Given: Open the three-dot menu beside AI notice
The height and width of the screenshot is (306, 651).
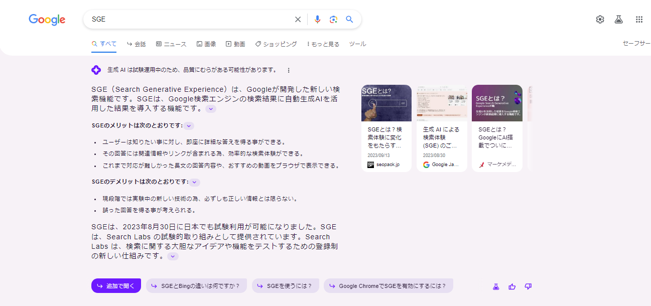Looking at the screenshot, I should (x=289, y=70).
